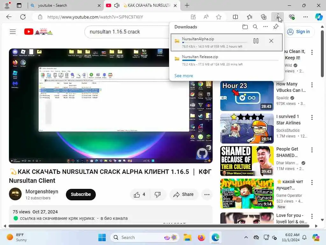Open options for People Get SHAMED video
Screen dimensions: 326x245
click(312, 150)
